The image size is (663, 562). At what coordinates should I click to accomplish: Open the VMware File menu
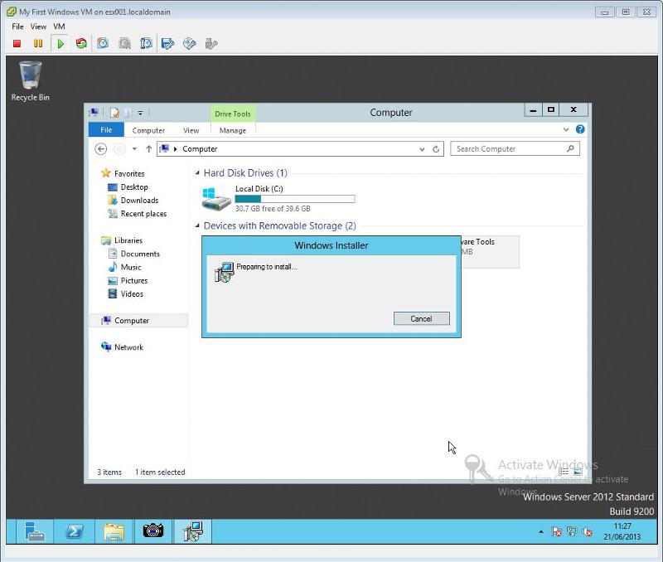[x=17, y=27]
